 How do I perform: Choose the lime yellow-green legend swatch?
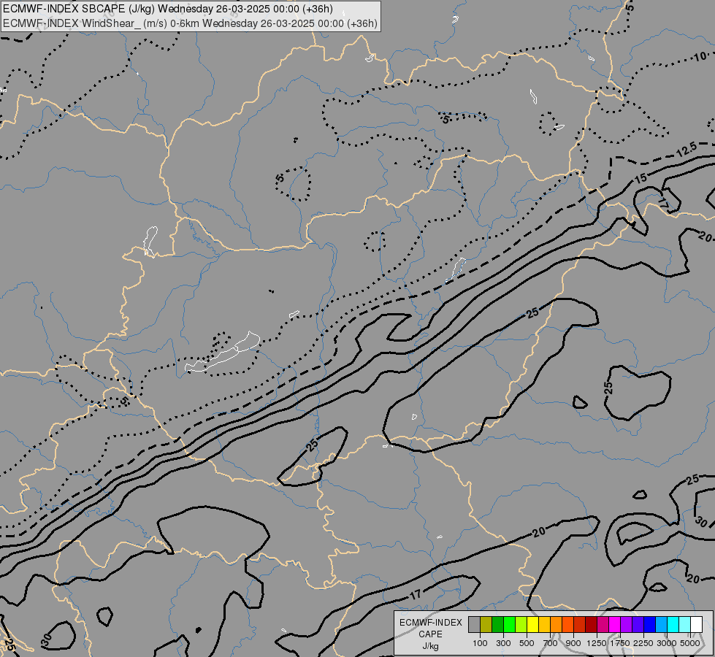(x=521, y=625)
